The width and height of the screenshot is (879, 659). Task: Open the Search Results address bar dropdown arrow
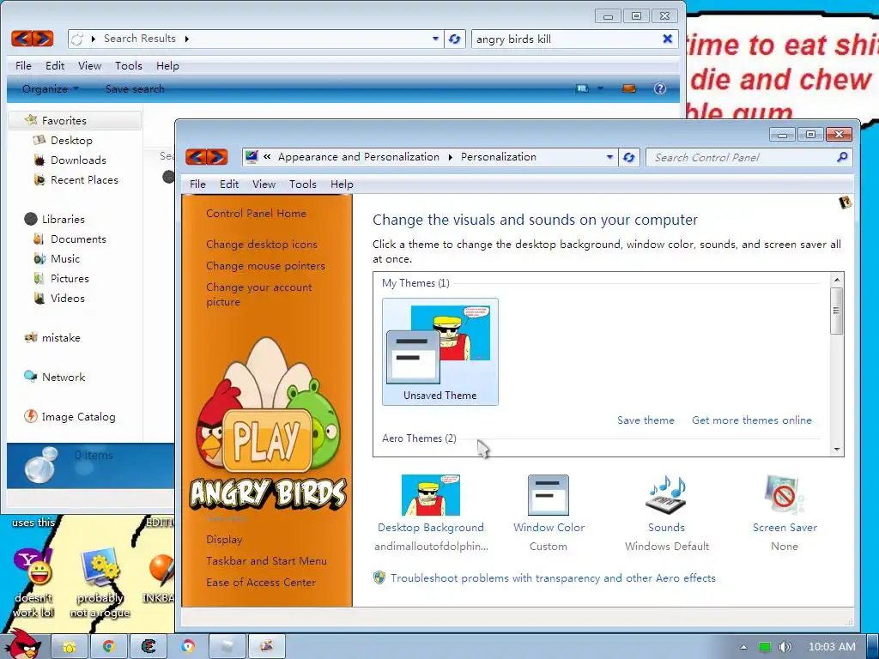(435, 39)
